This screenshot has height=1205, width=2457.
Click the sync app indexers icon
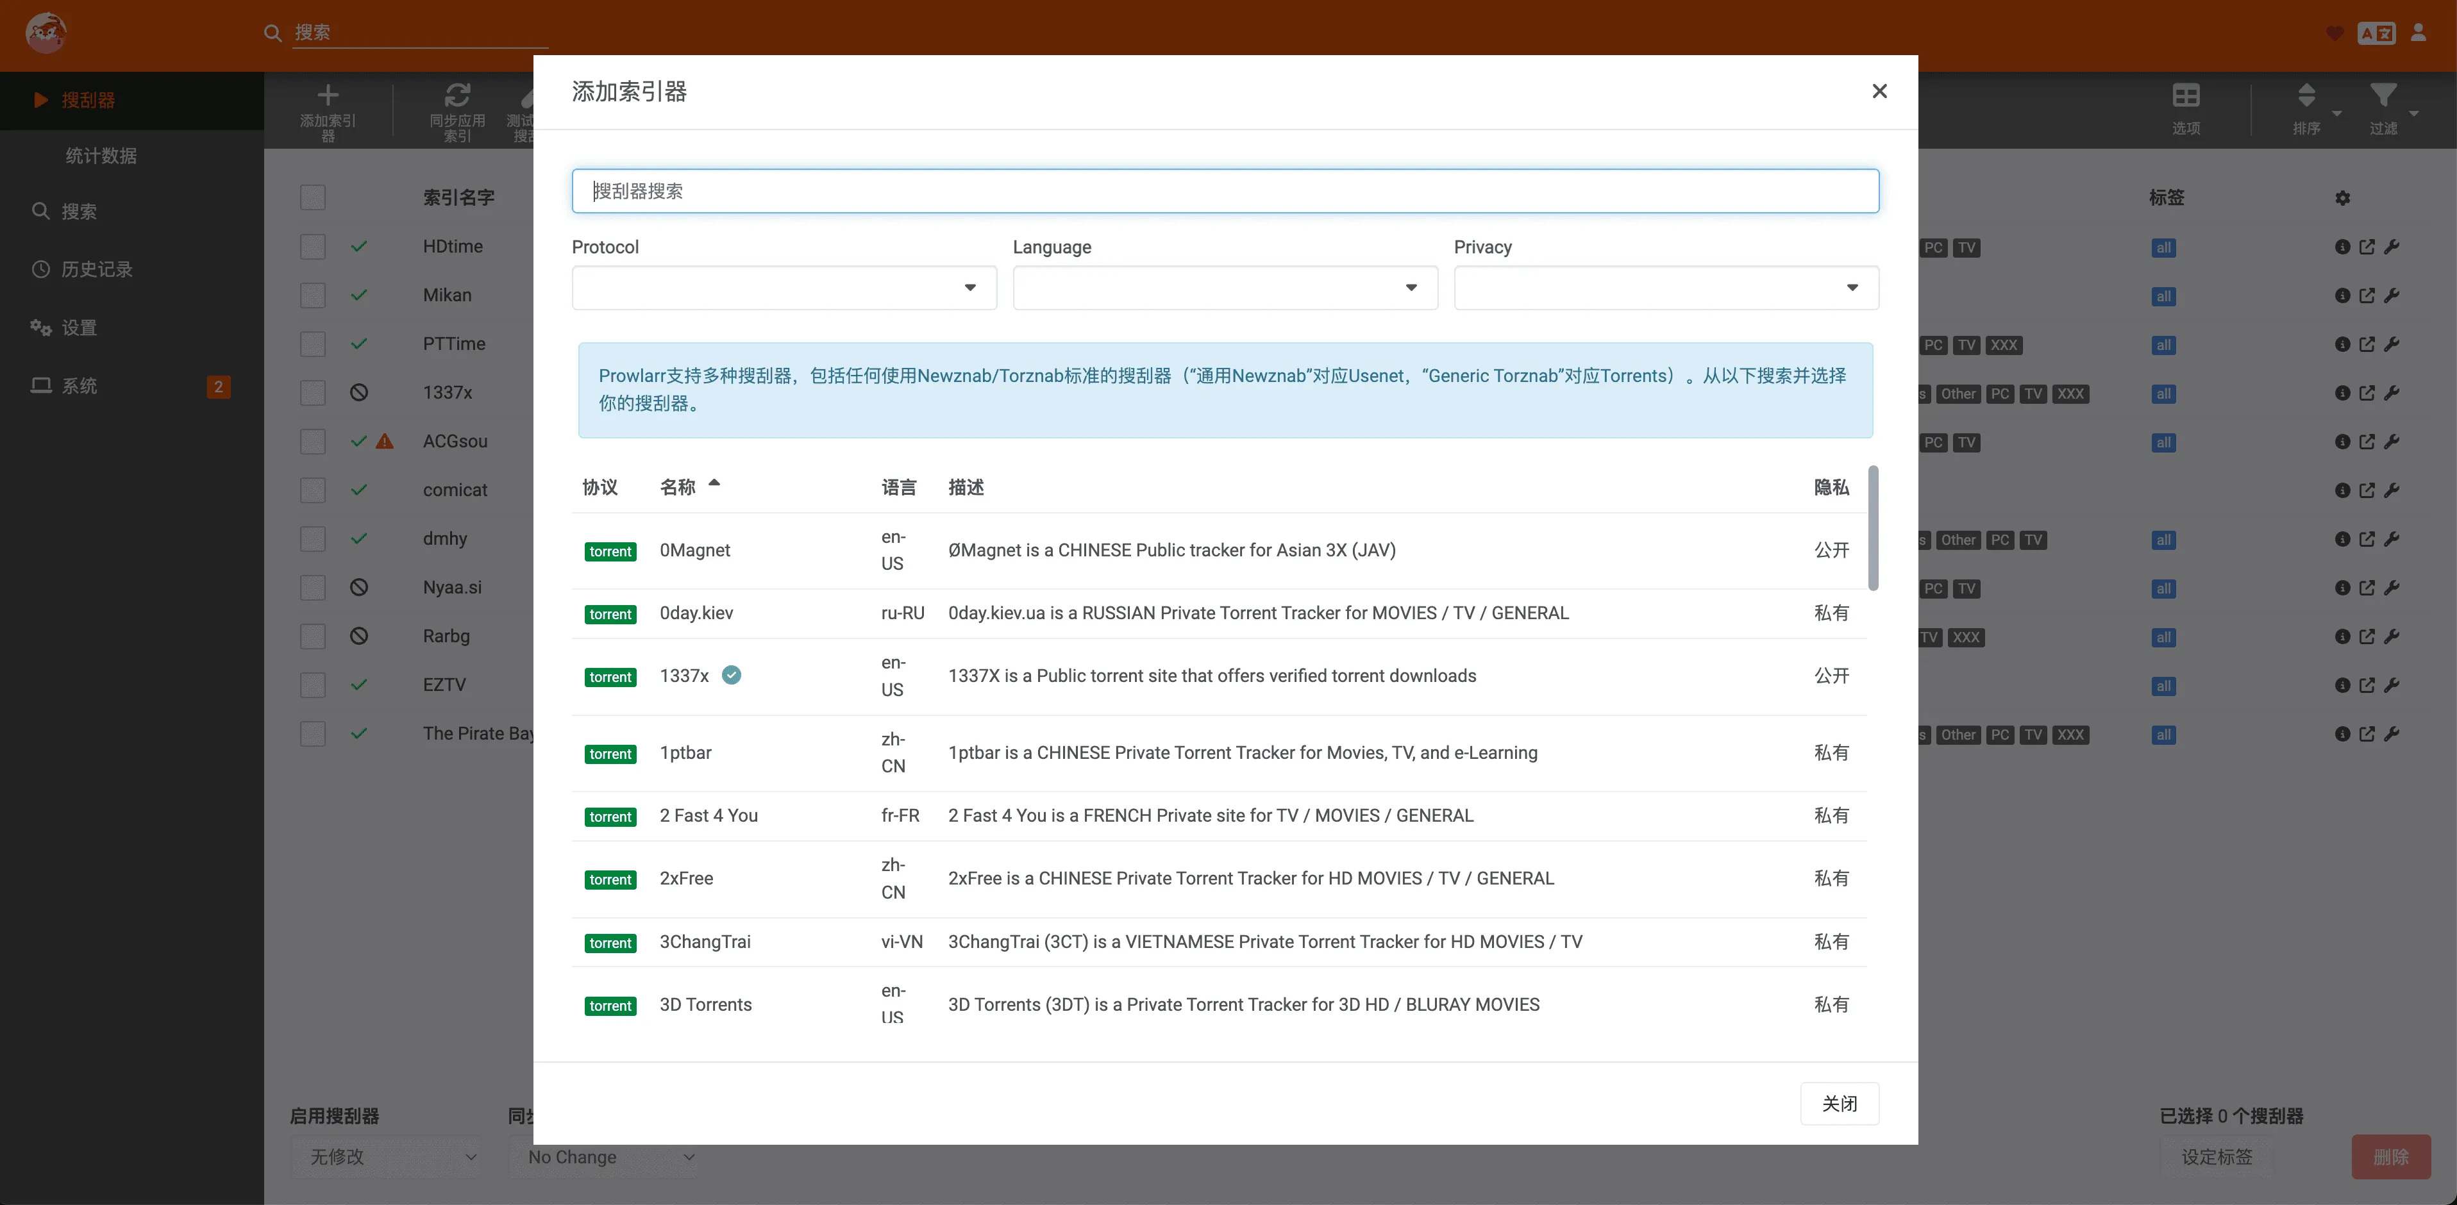[x=457, y=96]
